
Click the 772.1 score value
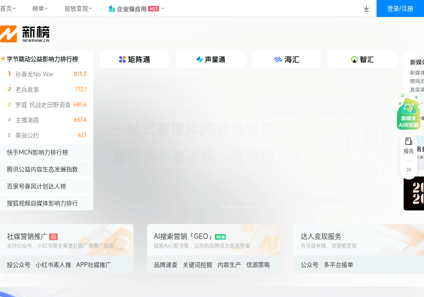point(81,89)
